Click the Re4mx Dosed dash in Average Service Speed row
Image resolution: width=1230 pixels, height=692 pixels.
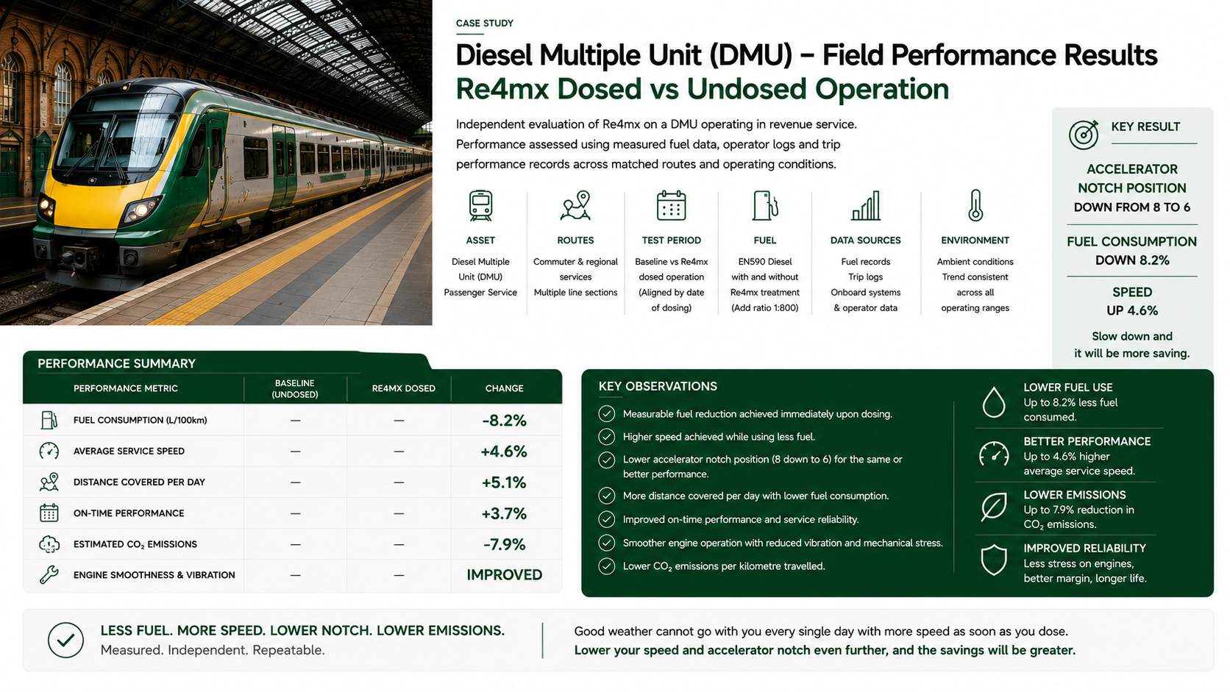pos(399,451)
